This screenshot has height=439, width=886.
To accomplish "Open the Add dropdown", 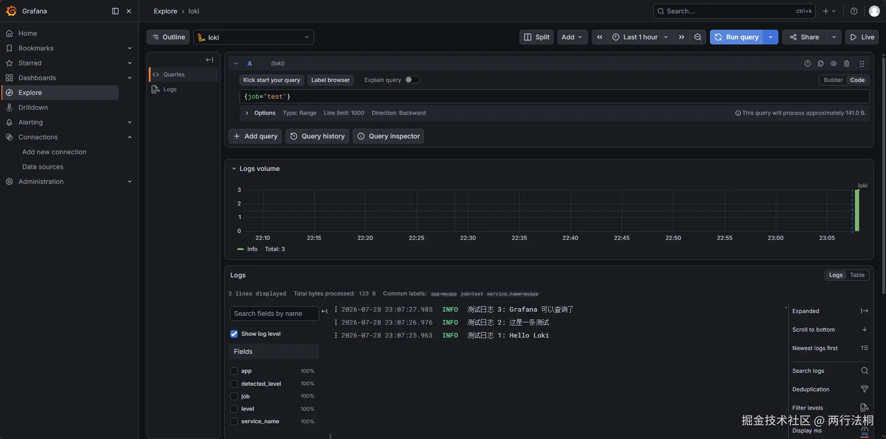I will tap(572, 37).
